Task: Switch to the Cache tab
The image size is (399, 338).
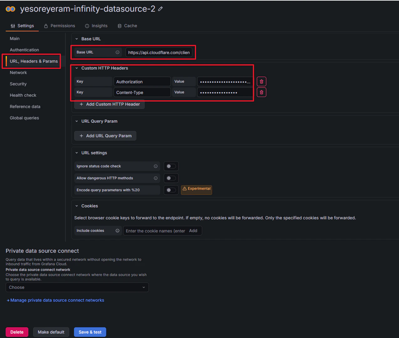Action: pyautogui.click(x=127, y=26)
